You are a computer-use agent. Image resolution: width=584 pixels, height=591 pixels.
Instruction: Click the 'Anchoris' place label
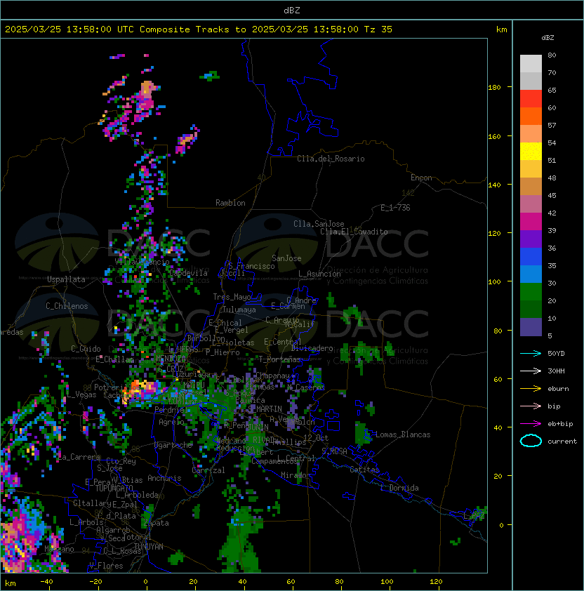point(164,478)
